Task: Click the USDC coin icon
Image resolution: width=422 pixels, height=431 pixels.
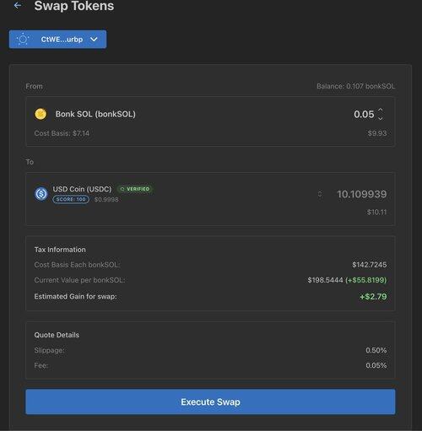Action: [x=41, y=194]
